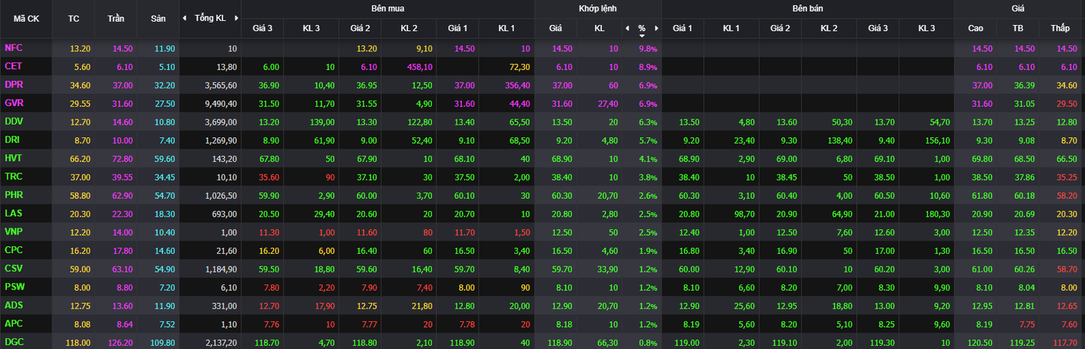
Task: Sort by the Mã CK column header
Action: click(26, 18)
